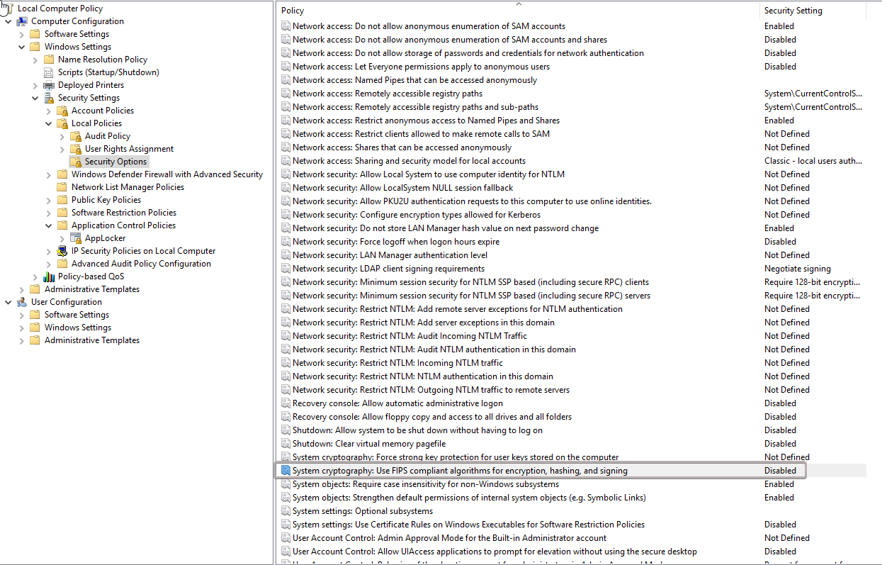This screenshot has width=882, height=565.
Task: Click the Security Settings icon
Action: 49,98
